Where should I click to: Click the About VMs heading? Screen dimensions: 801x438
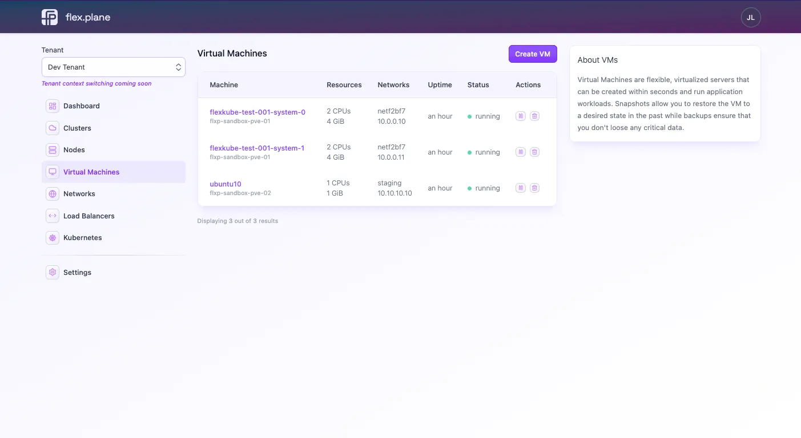click(598, 60)
